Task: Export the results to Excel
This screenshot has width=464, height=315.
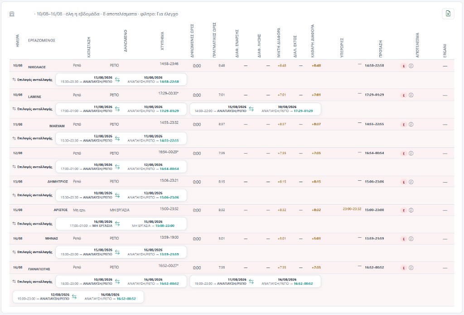Action: click(448, 14)
